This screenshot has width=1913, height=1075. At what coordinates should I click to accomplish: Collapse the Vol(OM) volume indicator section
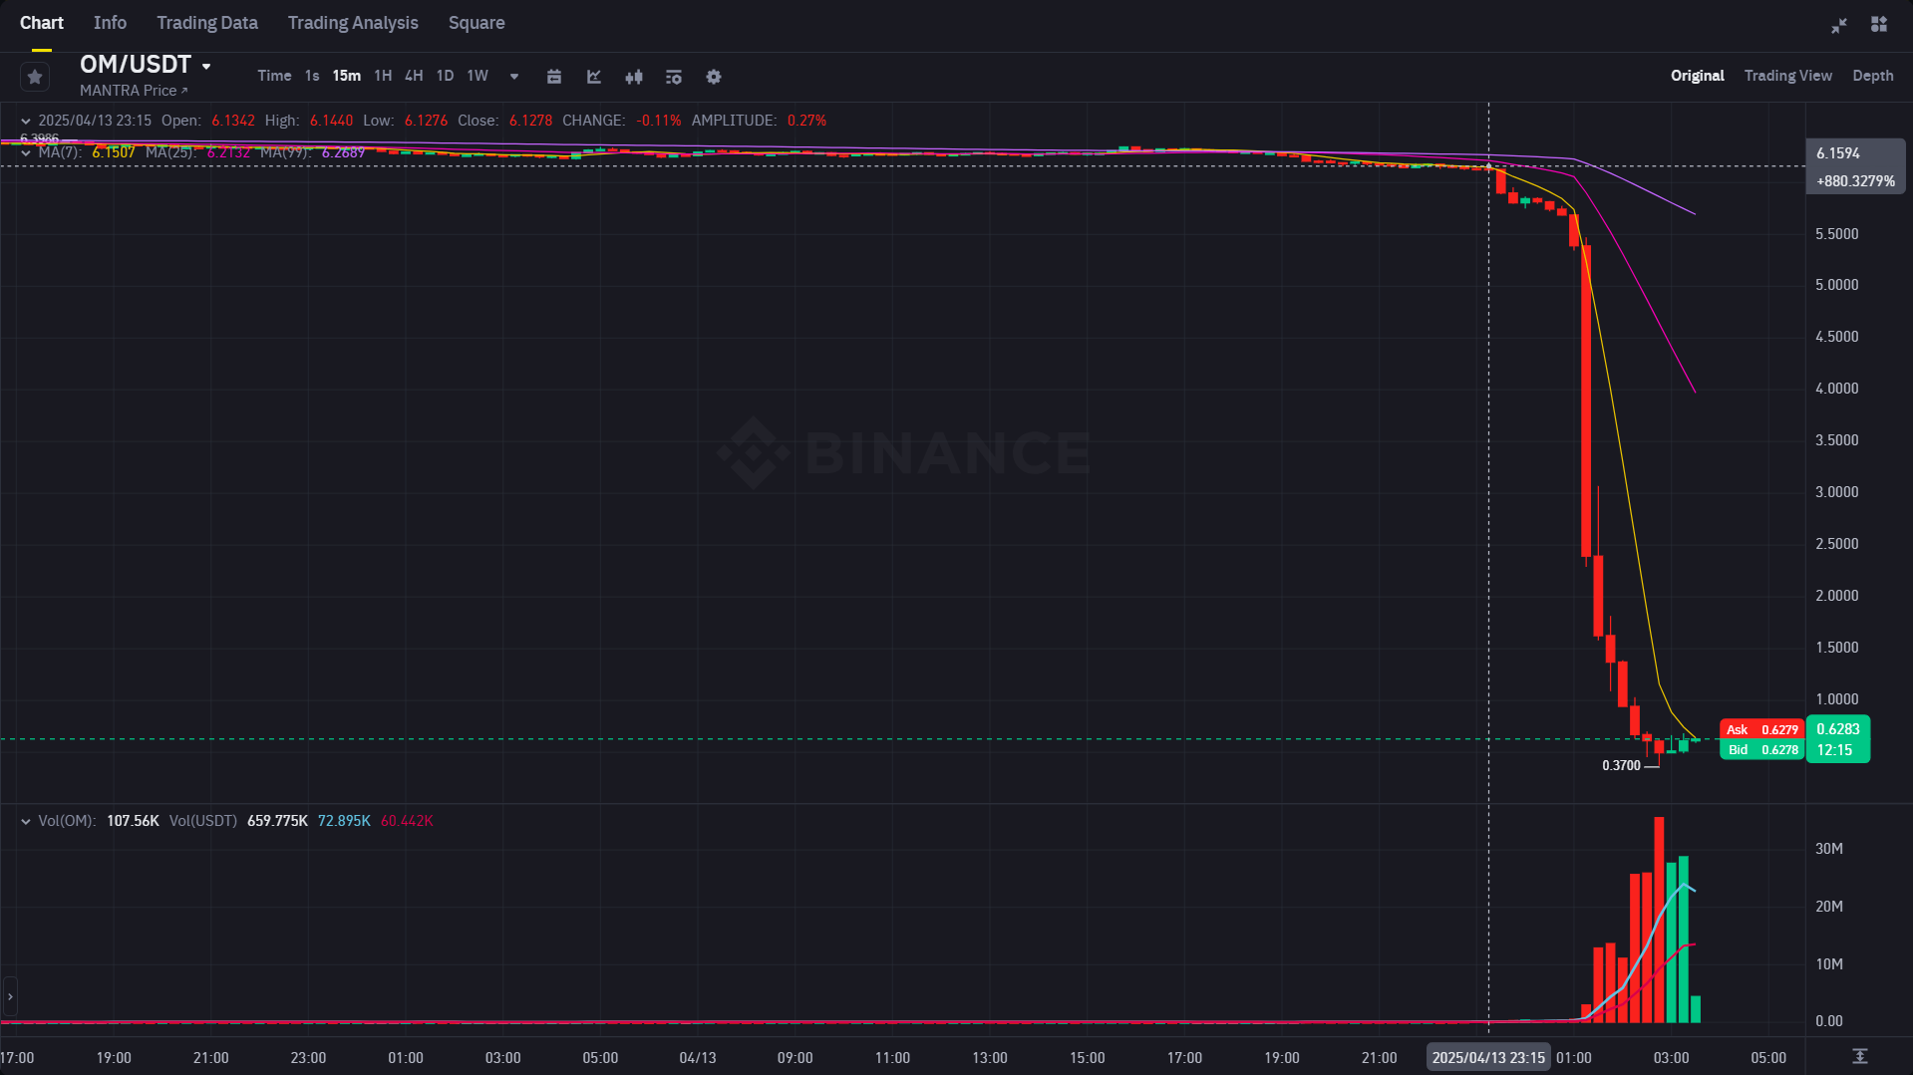25,820
